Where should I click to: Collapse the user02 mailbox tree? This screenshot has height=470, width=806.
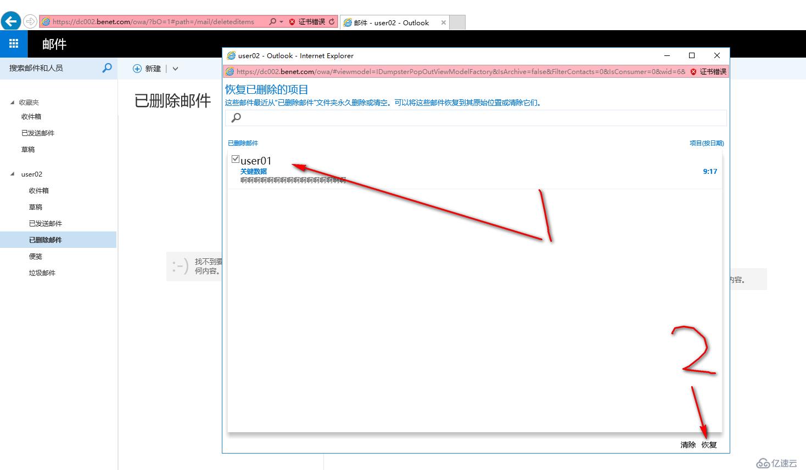point(13,174)
